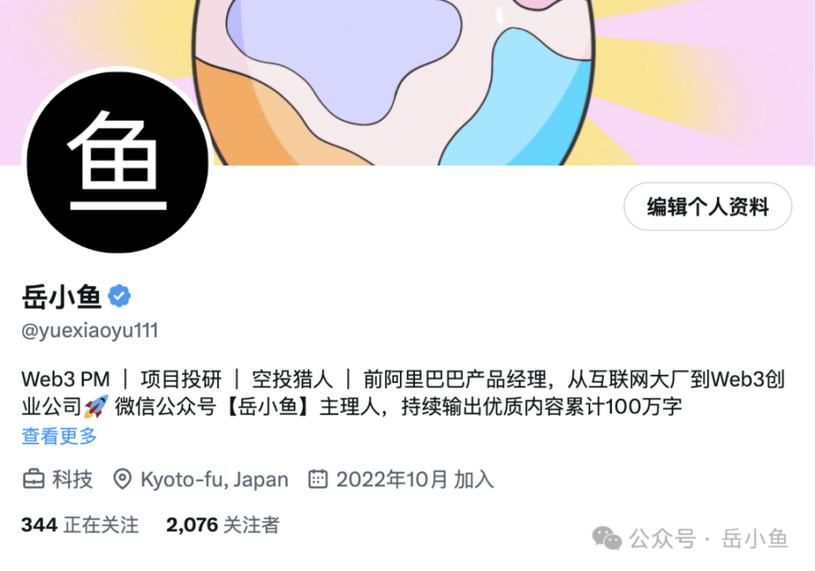Viewport: 815px width, 571px height.
Task: Click the briefcase icon beside 科技
Action: click(34, 479)
